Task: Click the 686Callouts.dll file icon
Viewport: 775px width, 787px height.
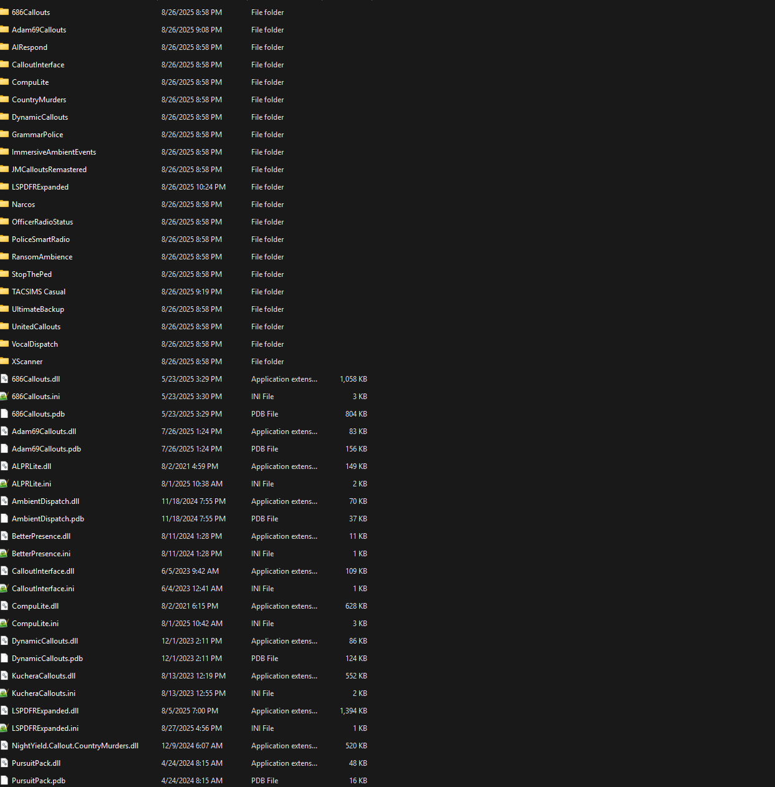Action: 4,379
